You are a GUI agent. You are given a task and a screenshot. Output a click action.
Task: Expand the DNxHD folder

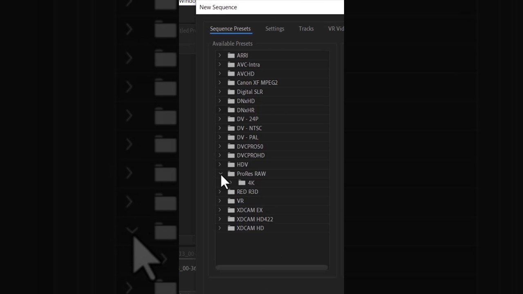[219, 101]
